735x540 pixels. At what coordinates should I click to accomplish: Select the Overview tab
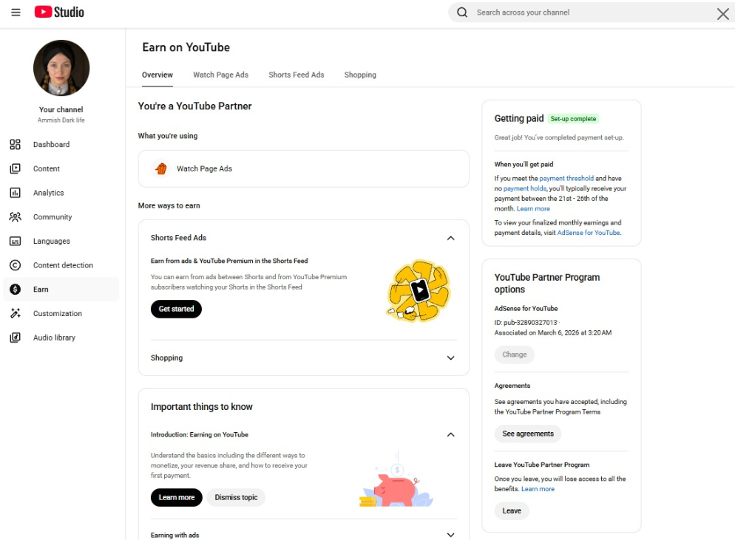coord(157,75)
